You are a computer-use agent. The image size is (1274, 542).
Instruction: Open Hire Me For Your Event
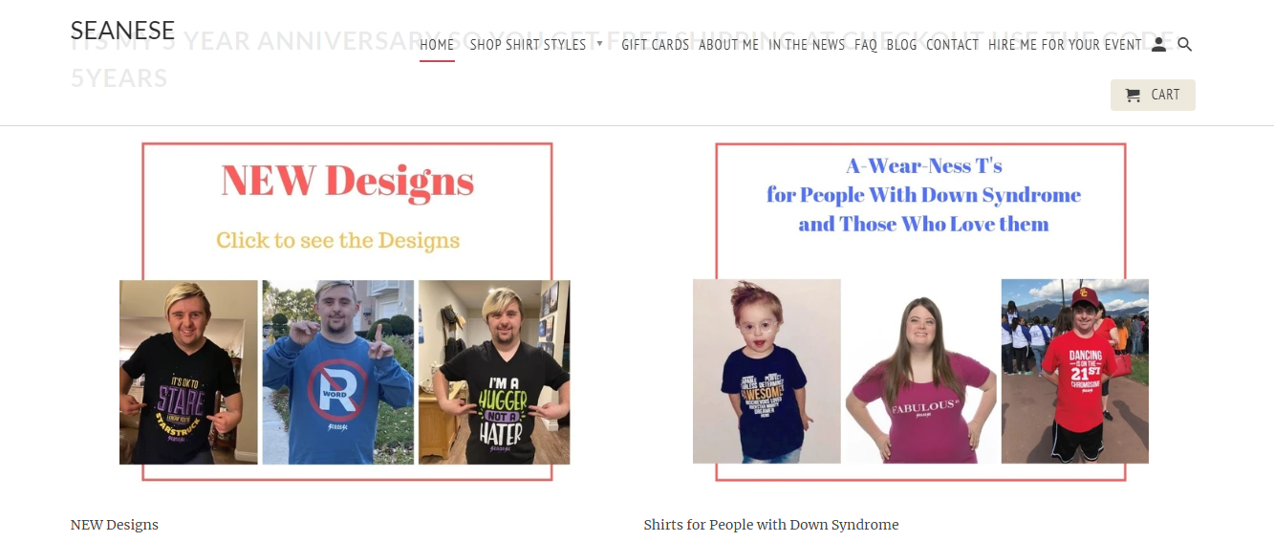(x=1065, y=44)
